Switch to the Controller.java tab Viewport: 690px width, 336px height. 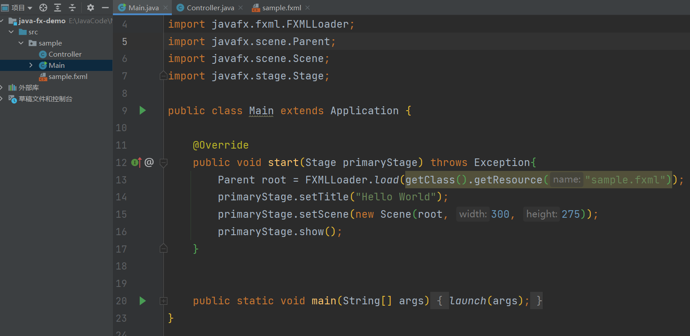[210, 8]
